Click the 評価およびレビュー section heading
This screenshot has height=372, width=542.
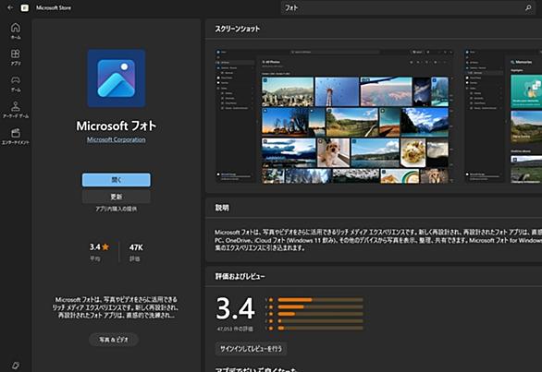coord(240,276)
